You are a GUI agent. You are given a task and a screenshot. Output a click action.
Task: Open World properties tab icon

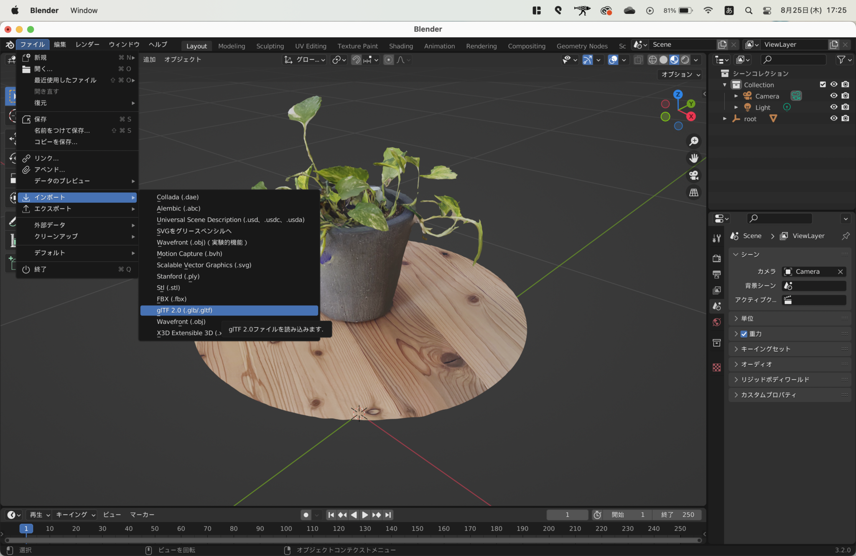pyautogui.click(x=717, y=322)
